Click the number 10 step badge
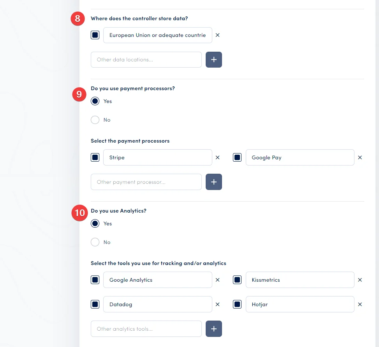Viewport: 379px width, 347px height. coord(79,213)
